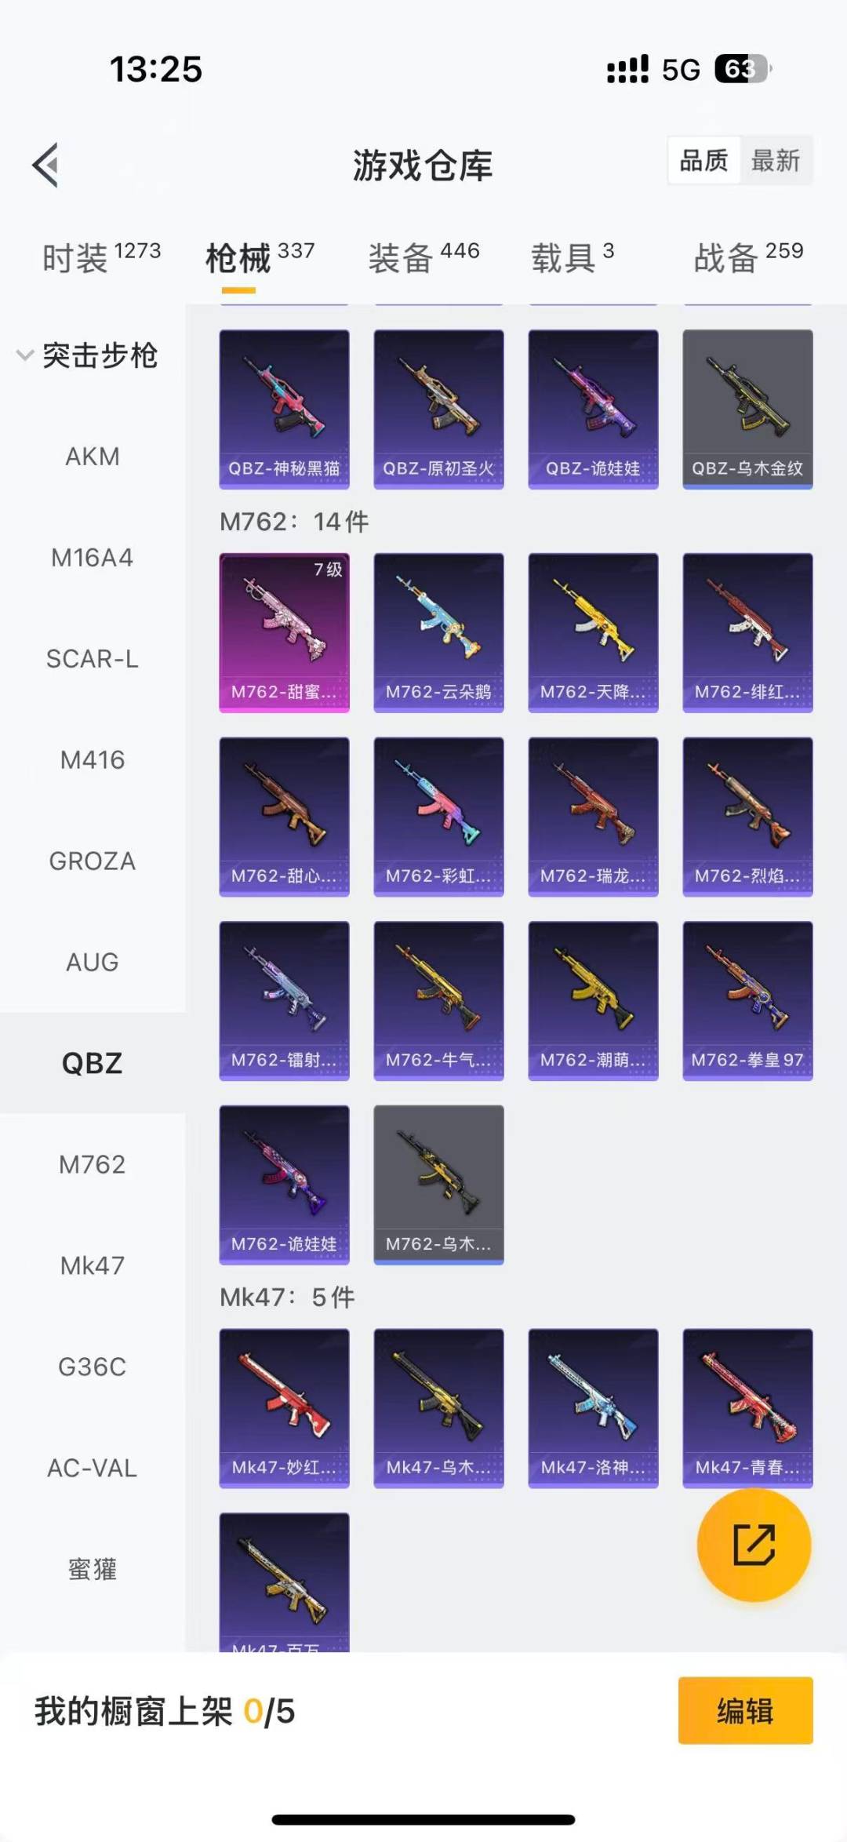Viewport: 847px width, 1842px height.
Task: Select 蜜獾 in the weapon sidebar
Action: [93, 1569]
